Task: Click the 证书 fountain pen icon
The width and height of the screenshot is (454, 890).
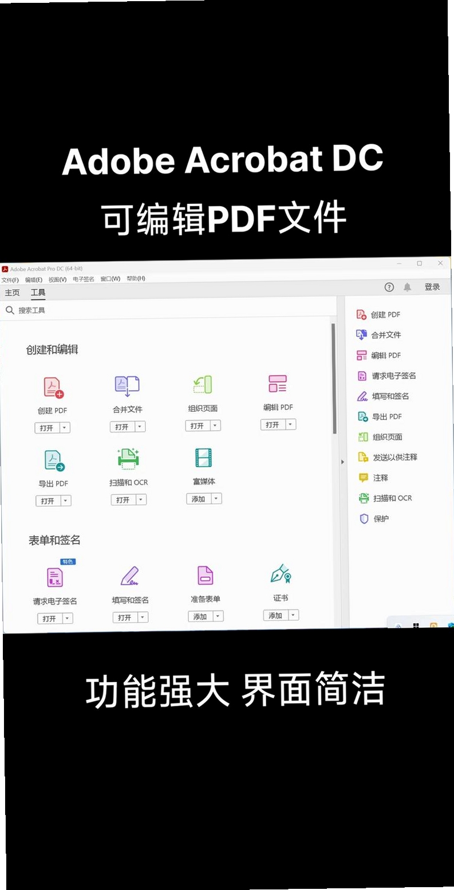Action: tap(281, 573)
